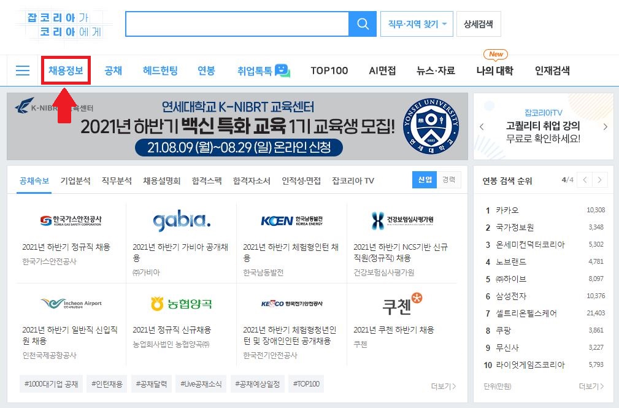Image resolution: width=619 pixels, height=408 pixels.
Task: Switch to the 합격스펙 tab
Action: (207, 181)
